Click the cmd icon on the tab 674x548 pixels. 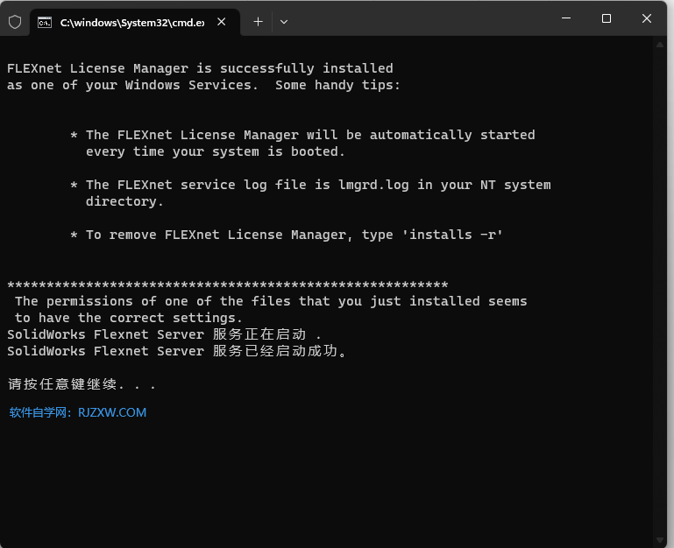coord(44,22)
